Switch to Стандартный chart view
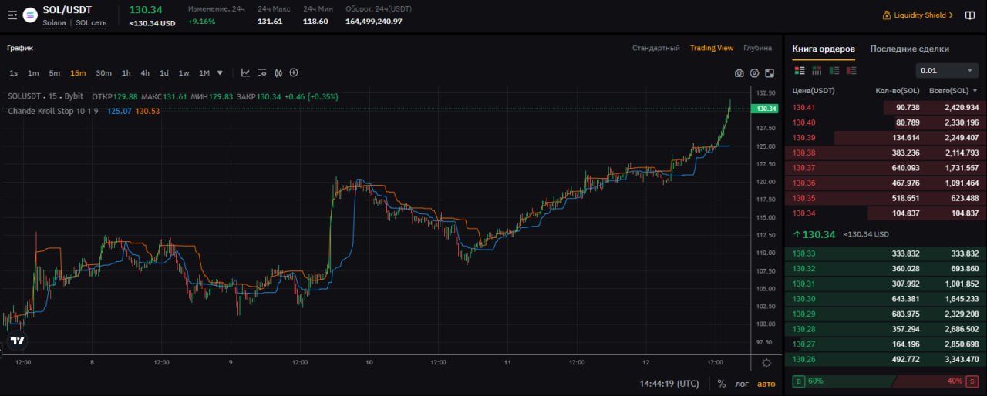The image size is (987, 396). pyautogui.click(x=656, y=48)
